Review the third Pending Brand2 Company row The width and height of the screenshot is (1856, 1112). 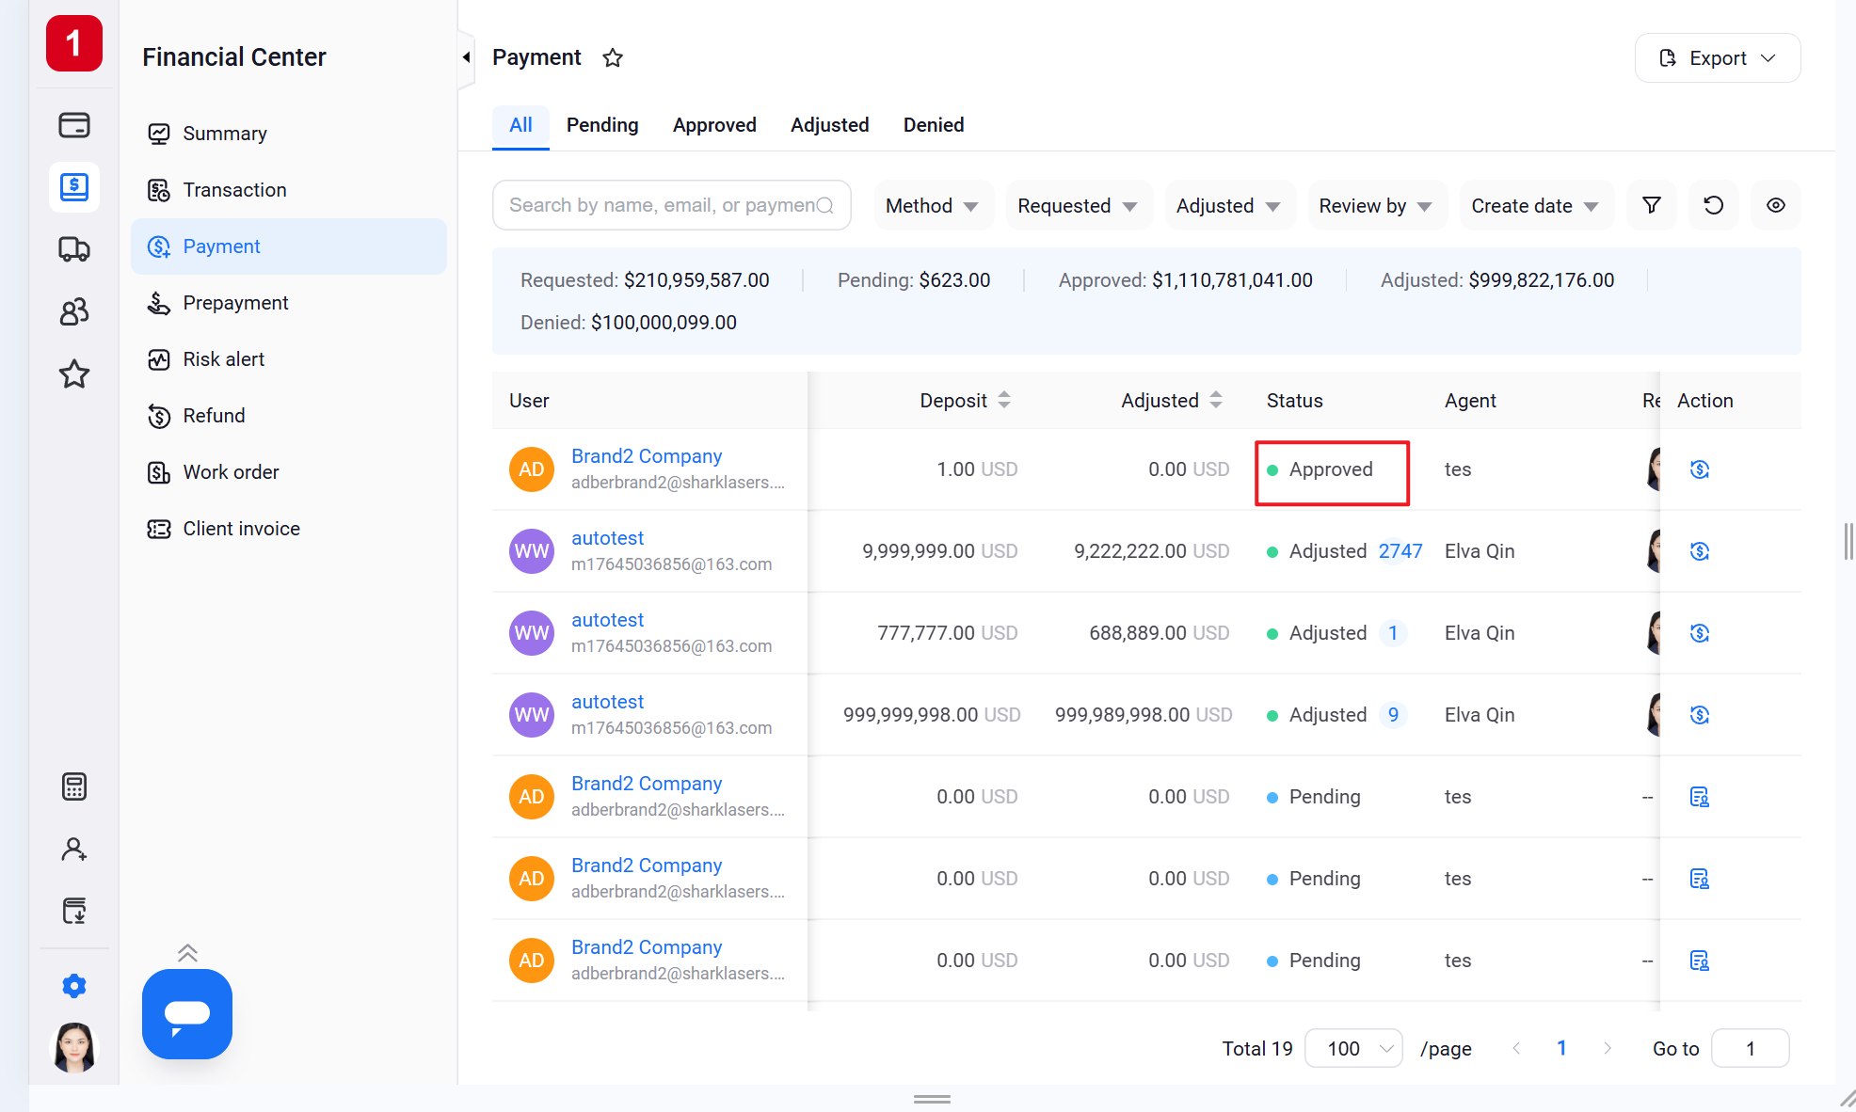click(1700, 961)
